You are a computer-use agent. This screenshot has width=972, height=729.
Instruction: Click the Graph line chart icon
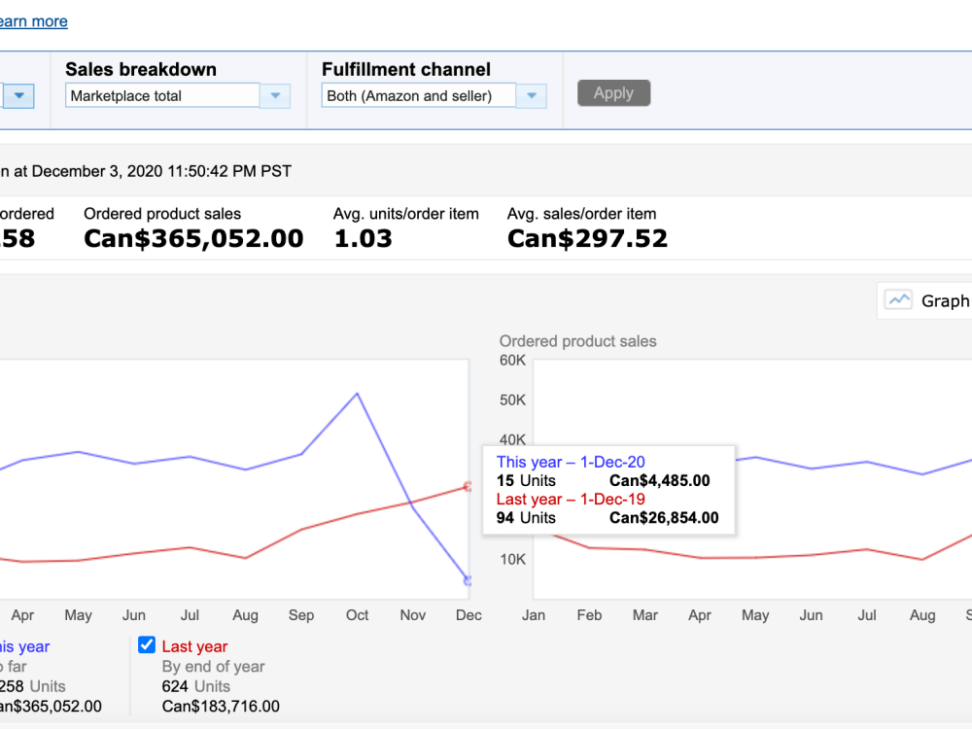[897, 300]
